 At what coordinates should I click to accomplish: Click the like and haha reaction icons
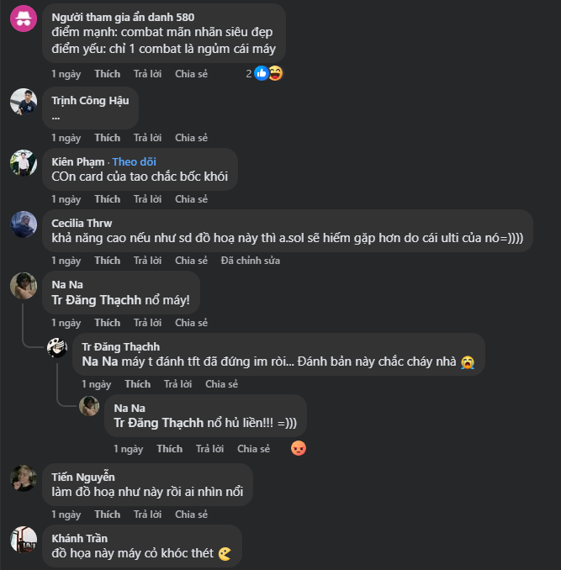click(x=268, y=74)
